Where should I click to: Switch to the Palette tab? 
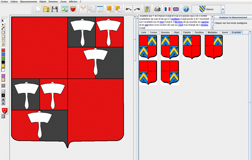(187, 32)
